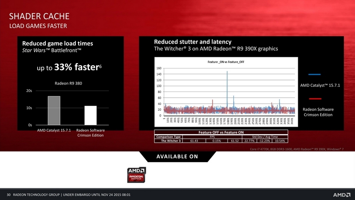Click the 'Reduced game load times' heading
The image size is (355, 200).
[x=58, y=43]
